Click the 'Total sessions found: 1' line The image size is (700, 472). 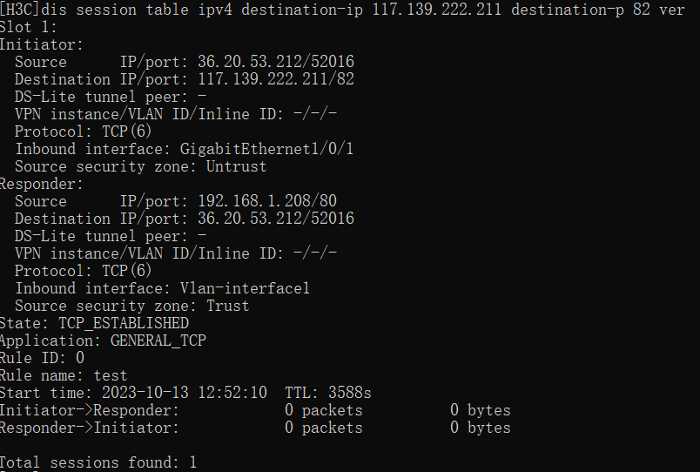pos(98,462)
